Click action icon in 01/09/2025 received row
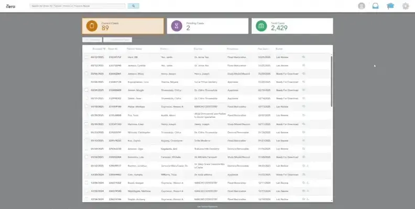This screenshot has height=209, width=415. 303,149
